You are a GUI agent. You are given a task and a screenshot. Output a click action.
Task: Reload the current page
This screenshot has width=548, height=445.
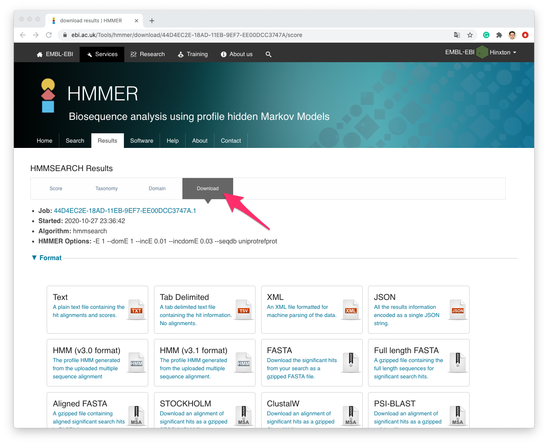pyautogui.click(x=49, y=35)
